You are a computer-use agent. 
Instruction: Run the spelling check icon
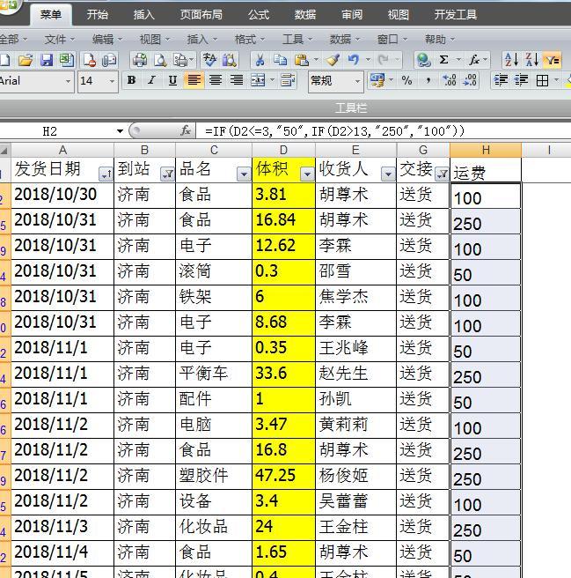(x=209, y=60)
